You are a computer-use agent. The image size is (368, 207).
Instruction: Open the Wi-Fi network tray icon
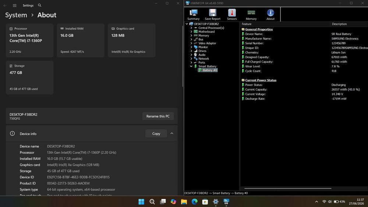324,201
